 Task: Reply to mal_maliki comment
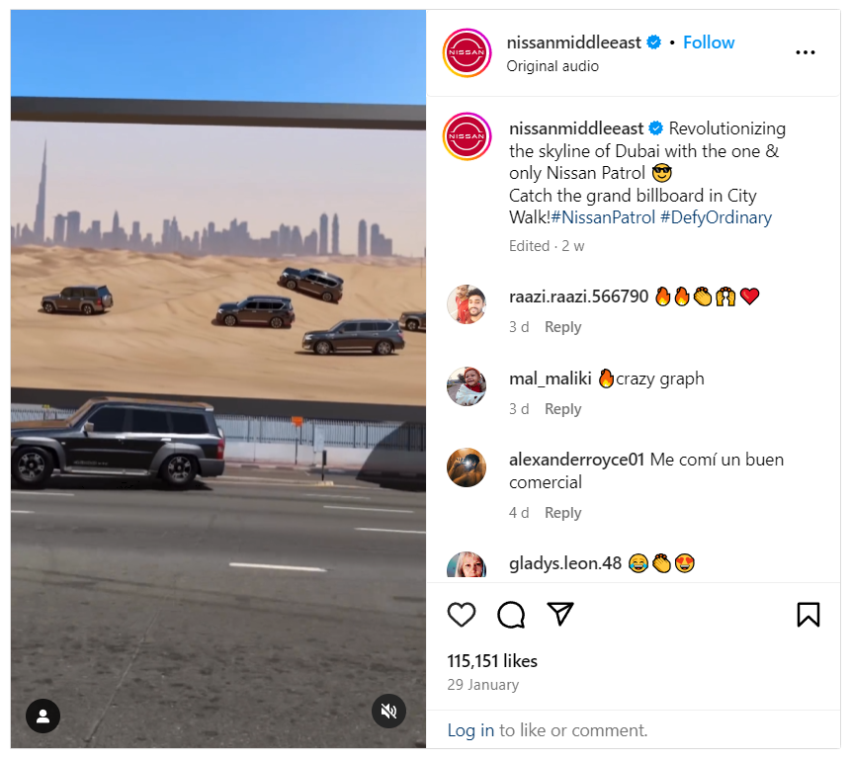pos(562,409)
